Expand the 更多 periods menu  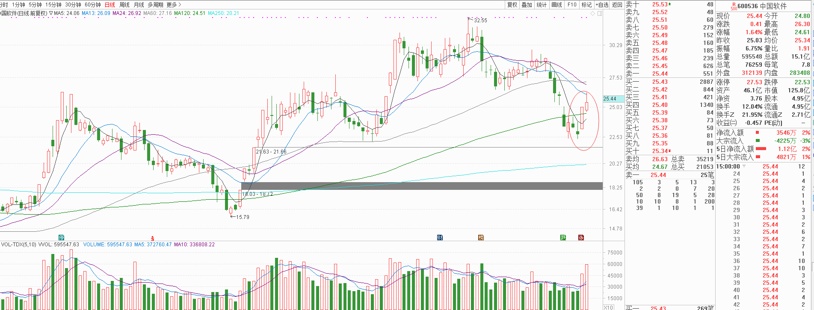pos(173,5)
